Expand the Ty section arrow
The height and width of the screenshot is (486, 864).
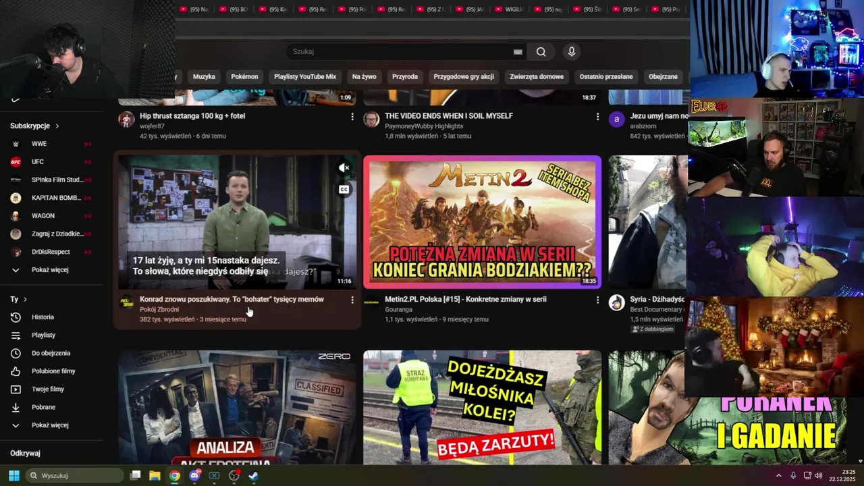[26, 299]
